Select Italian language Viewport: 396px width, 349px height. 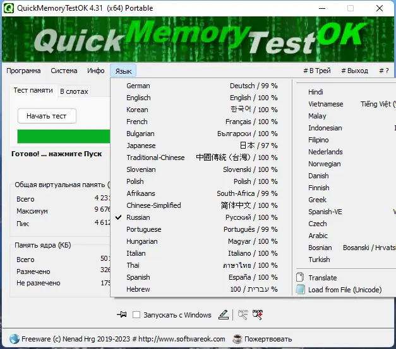pos(201,253)
